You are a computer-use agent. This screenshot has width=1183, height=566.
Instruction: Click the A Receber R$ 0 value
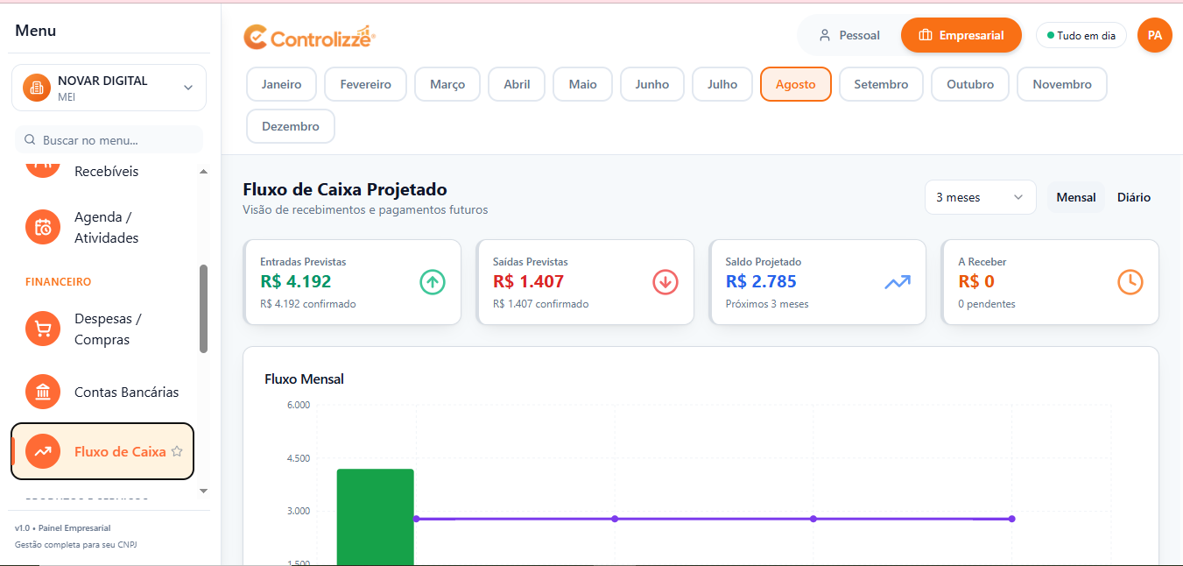(976, 281)
